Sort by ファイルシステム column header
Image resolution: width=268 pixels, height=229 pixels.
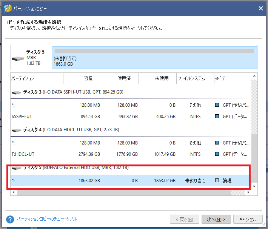(196, 78)
